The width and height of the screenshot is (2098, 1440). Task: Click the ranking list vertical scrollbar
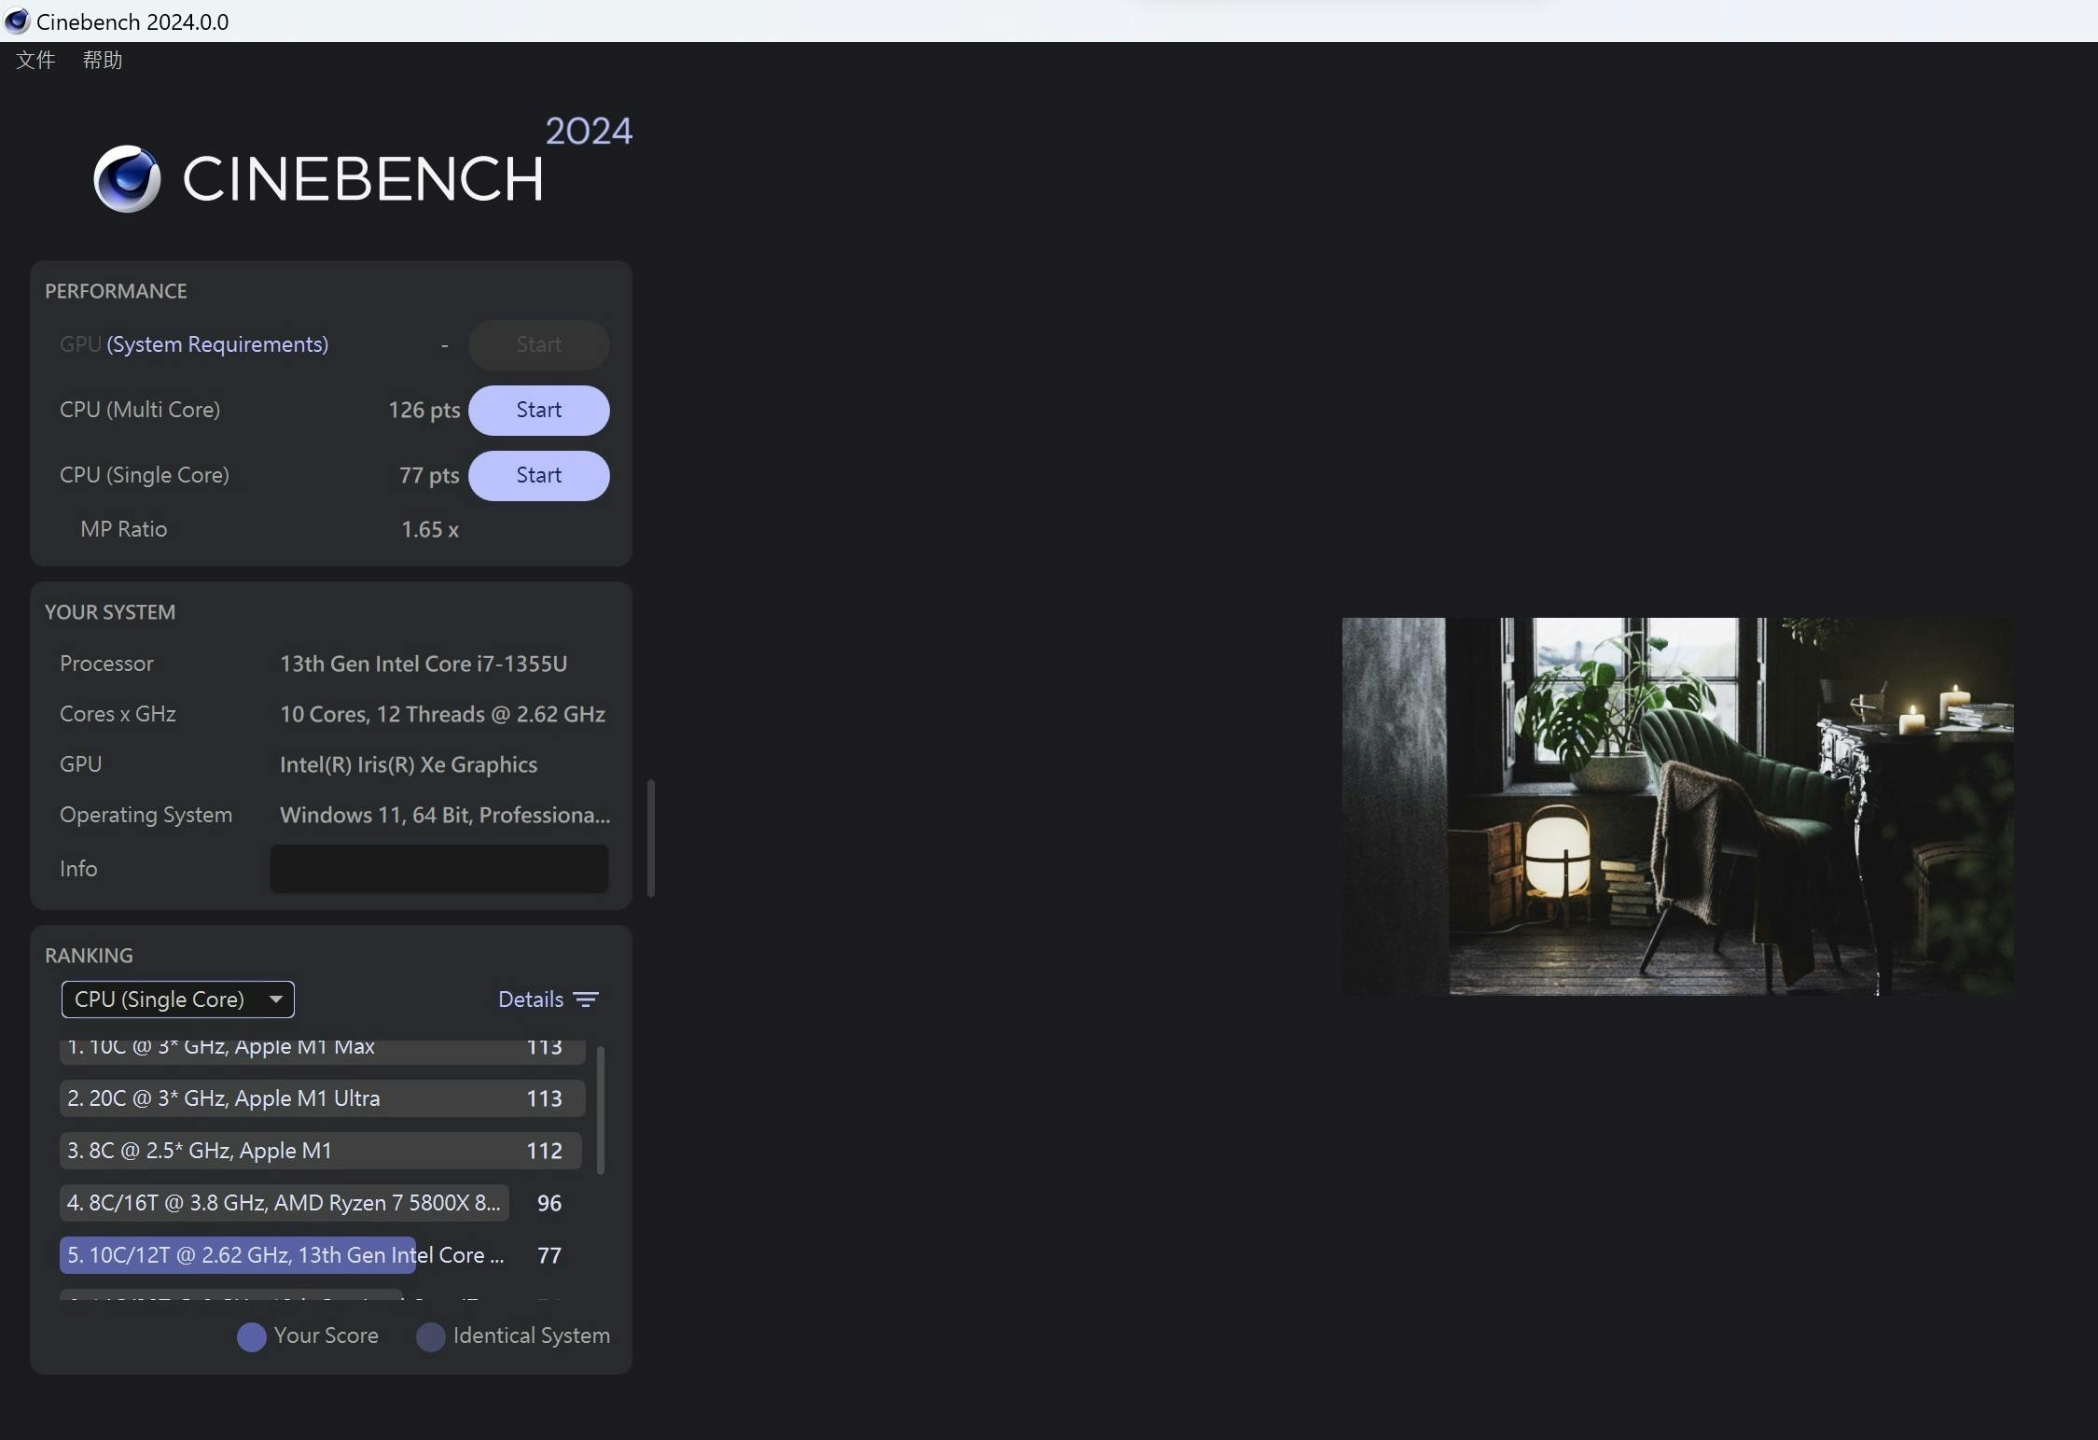[x=600, y=1109]
